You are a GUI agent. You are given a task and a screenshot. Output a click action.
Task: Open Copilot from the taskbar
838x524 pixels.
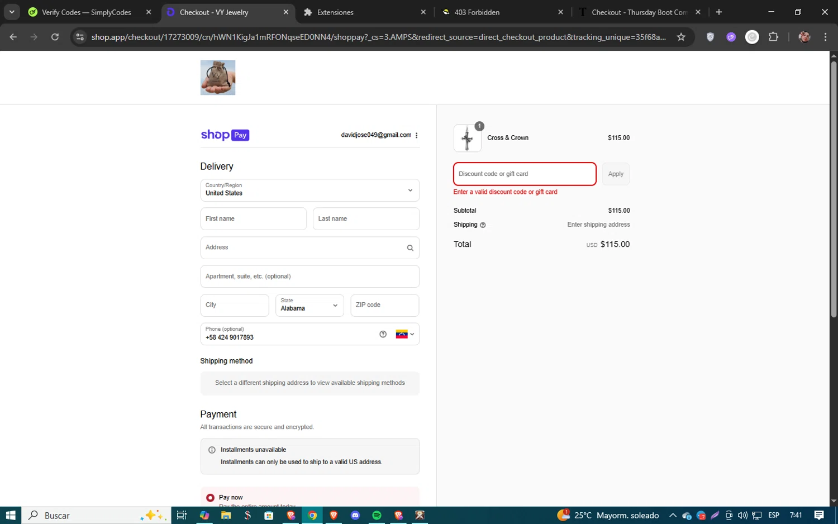(x=204, y=515)
